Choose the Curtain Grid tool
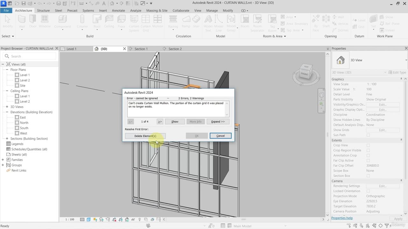The height and width of the screenshot is (229, 408). tap(146, 24)
